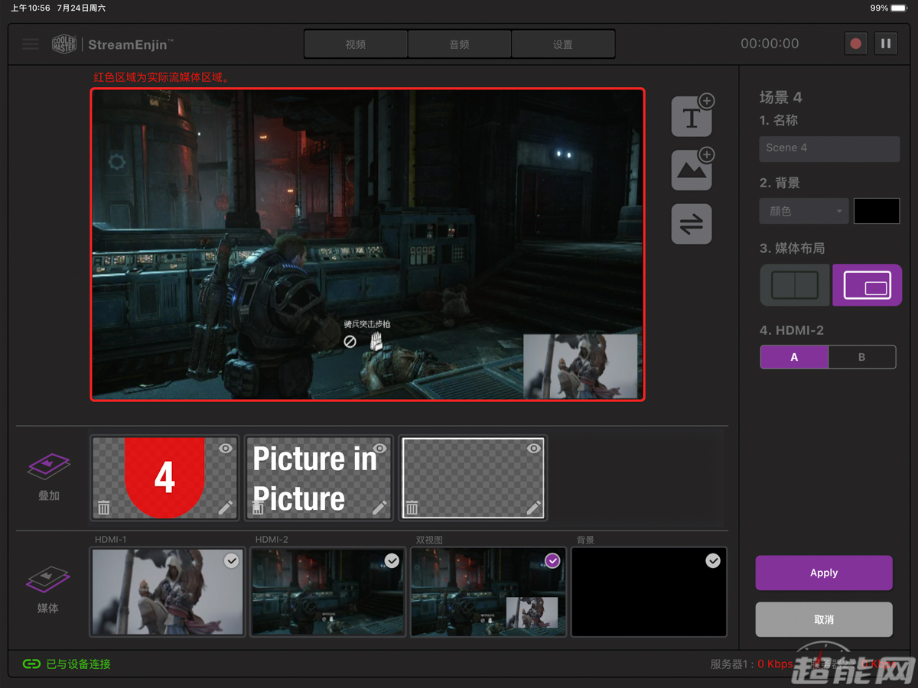This screenshot has width=918, height=688.
Task: Click the small picture-in-picture inset in preview
Action: tap(581, 365)
